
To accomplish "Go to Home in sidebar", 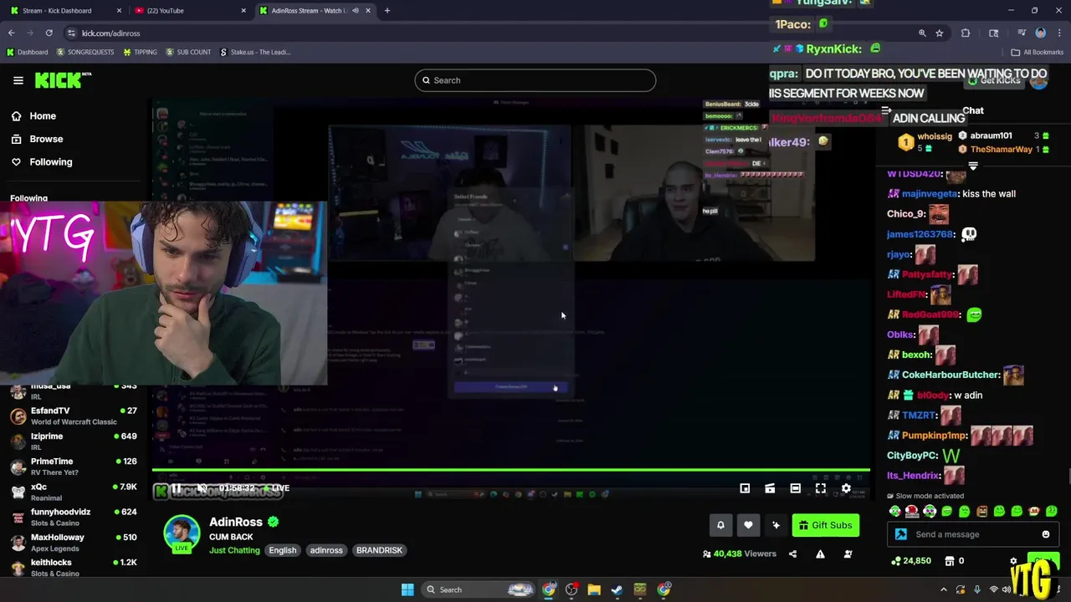I will (33, 116).
